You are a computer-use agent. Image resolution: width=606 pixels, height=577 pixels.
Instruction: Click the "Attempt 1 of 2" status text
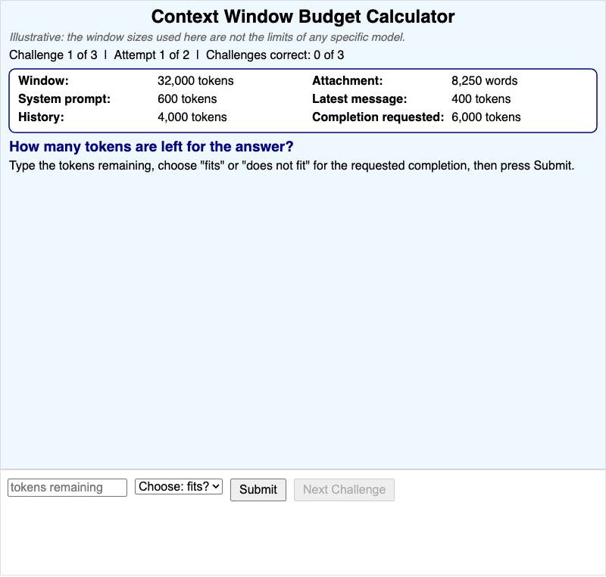tap(151, 55)
